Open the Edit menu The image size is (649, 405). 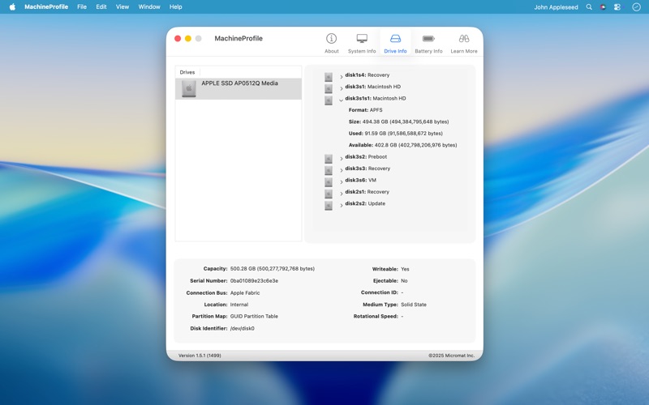(101, 7)
